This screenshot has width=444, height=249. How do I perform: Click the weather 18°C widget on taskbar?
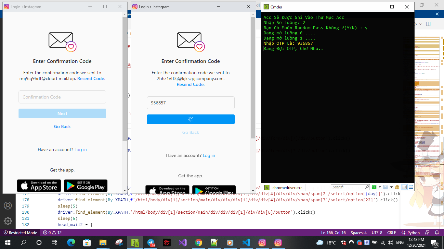click(326, 243)
